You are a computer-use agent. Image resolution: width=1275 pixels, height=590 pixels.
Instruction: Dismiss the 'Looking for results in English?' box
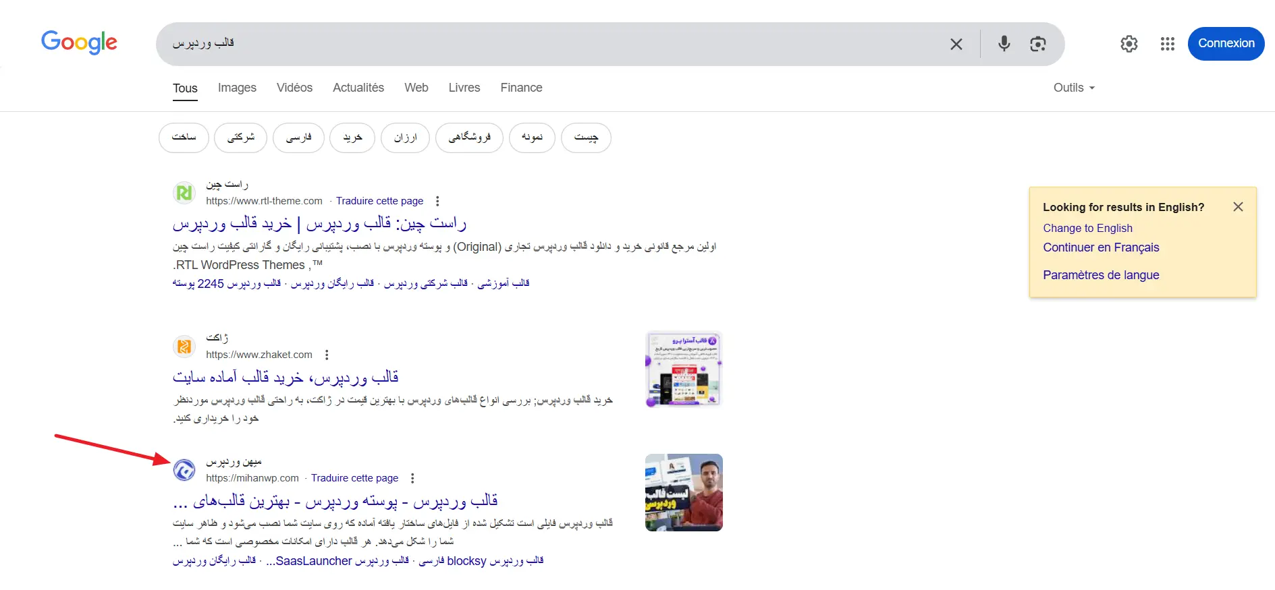1238,207
